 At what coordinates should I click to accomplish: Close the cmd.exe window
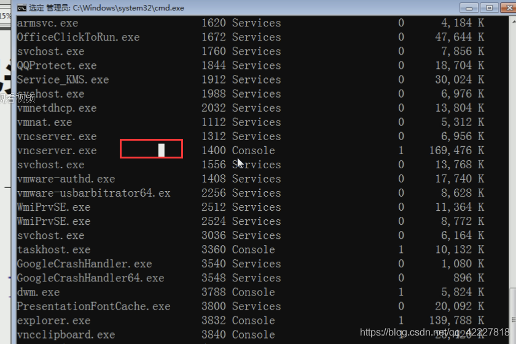point(509,8)
